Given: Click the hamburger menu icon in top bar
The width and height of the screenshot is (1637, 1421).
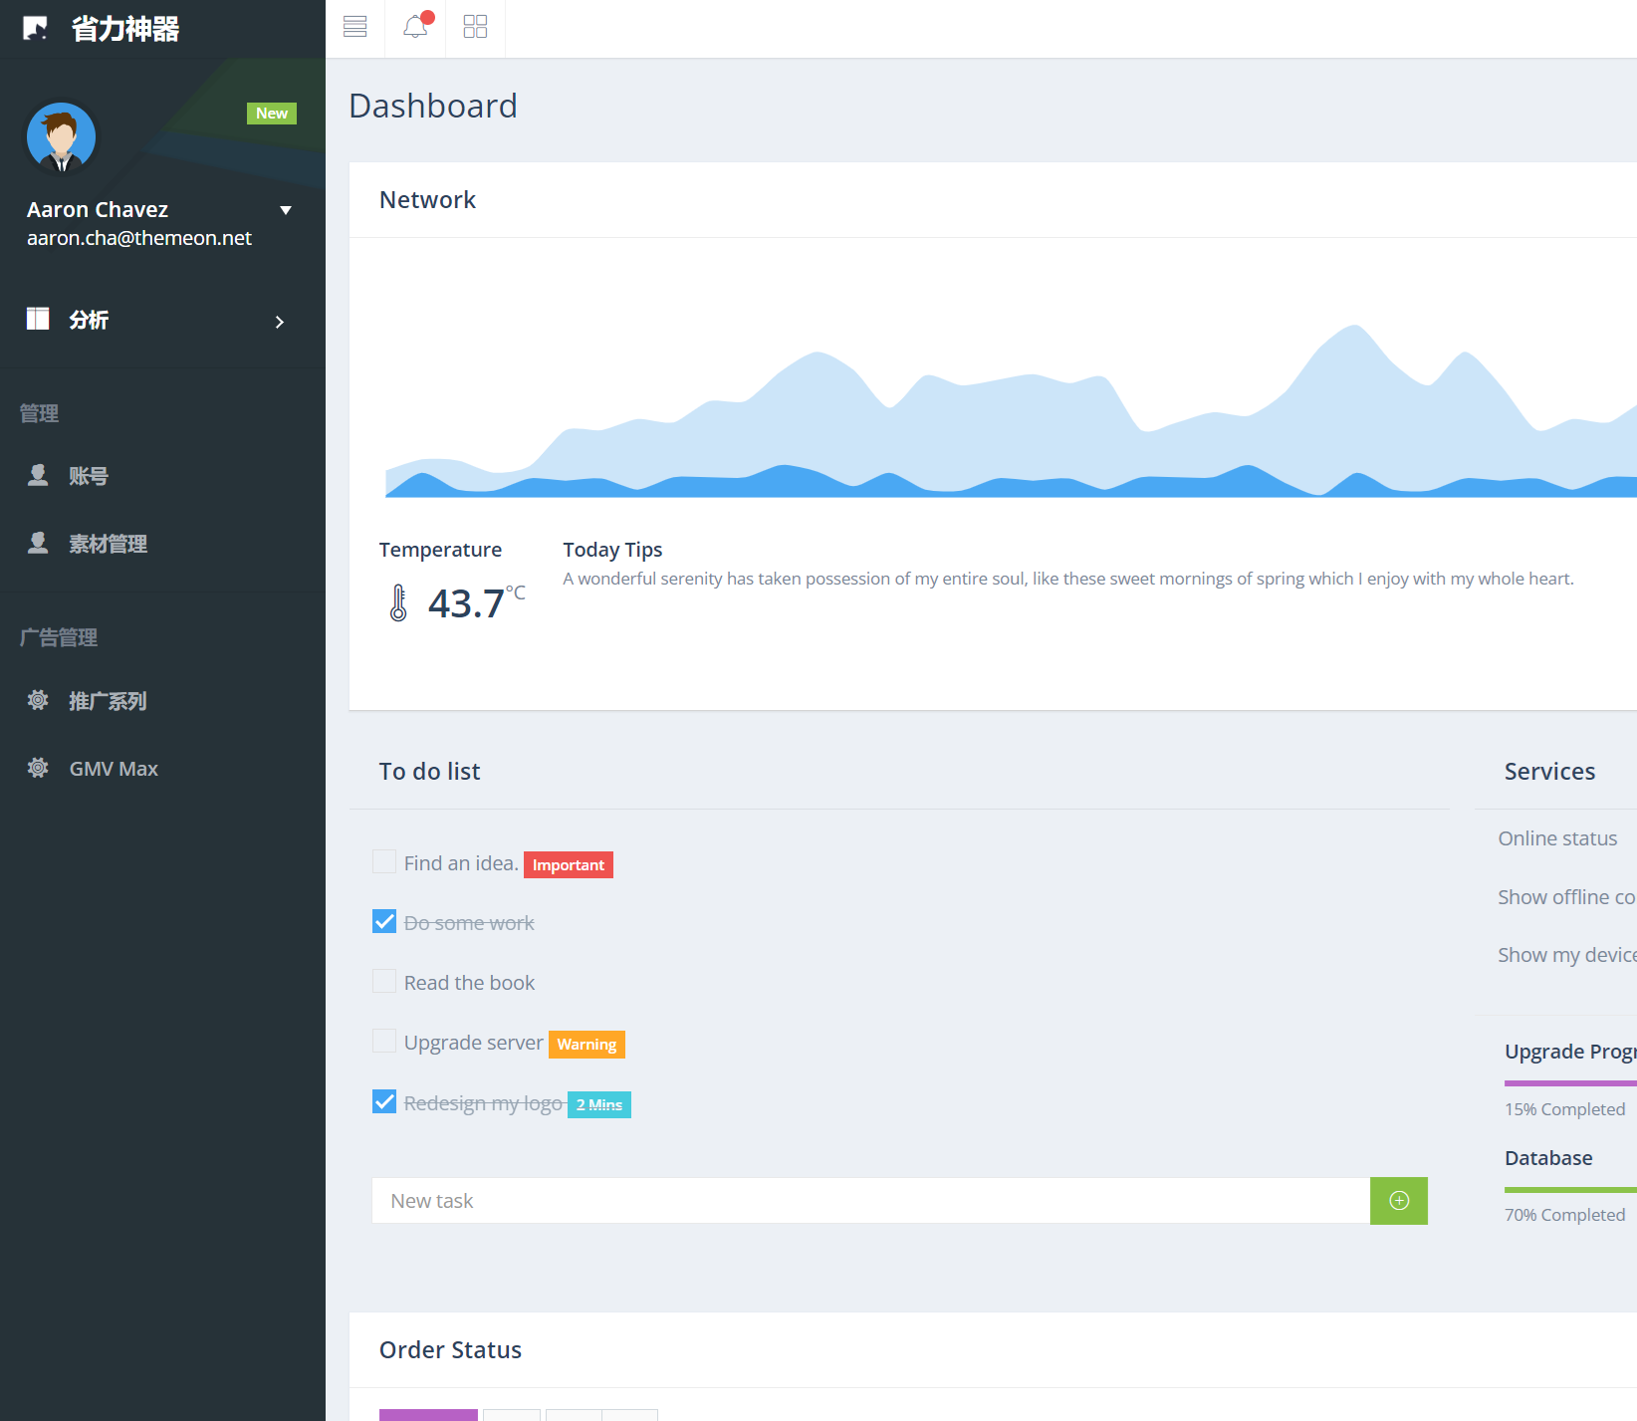Looking at the screenshot, I should click(354, 27).
